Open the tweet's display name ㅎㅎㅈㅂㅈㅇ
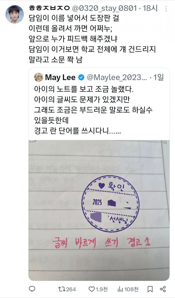 (49, 8)
